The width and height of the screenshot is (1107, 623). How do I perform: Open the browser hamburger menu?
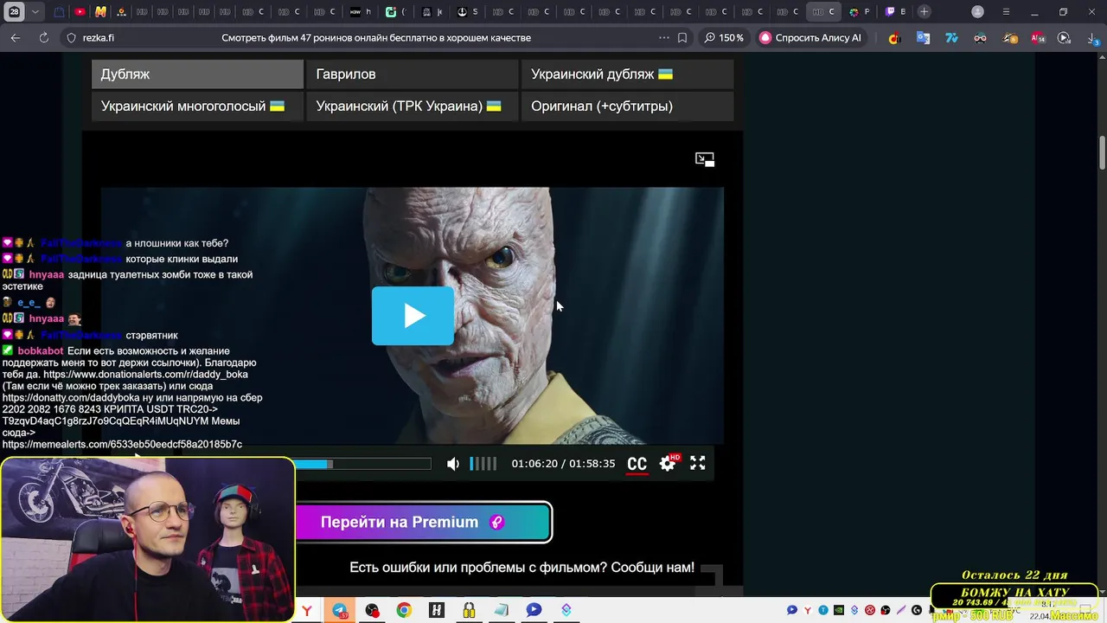point(1006,12)
